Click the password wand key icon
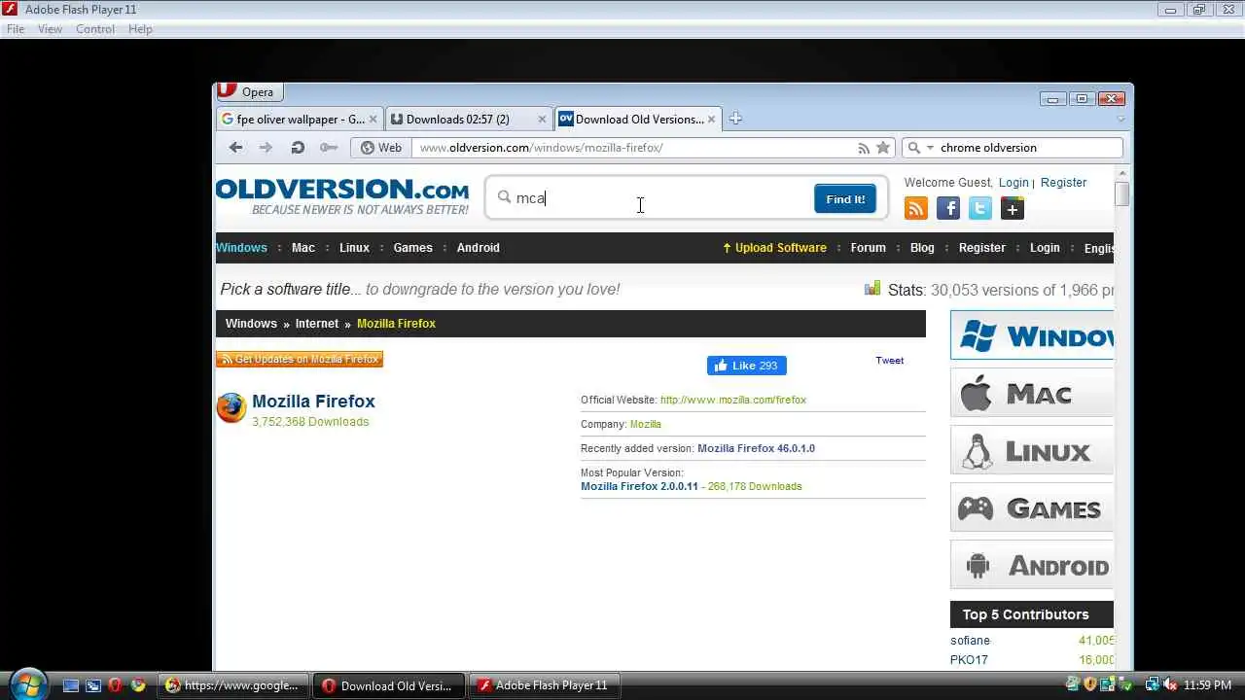The image size is (1245, 700). coord(329,148)
